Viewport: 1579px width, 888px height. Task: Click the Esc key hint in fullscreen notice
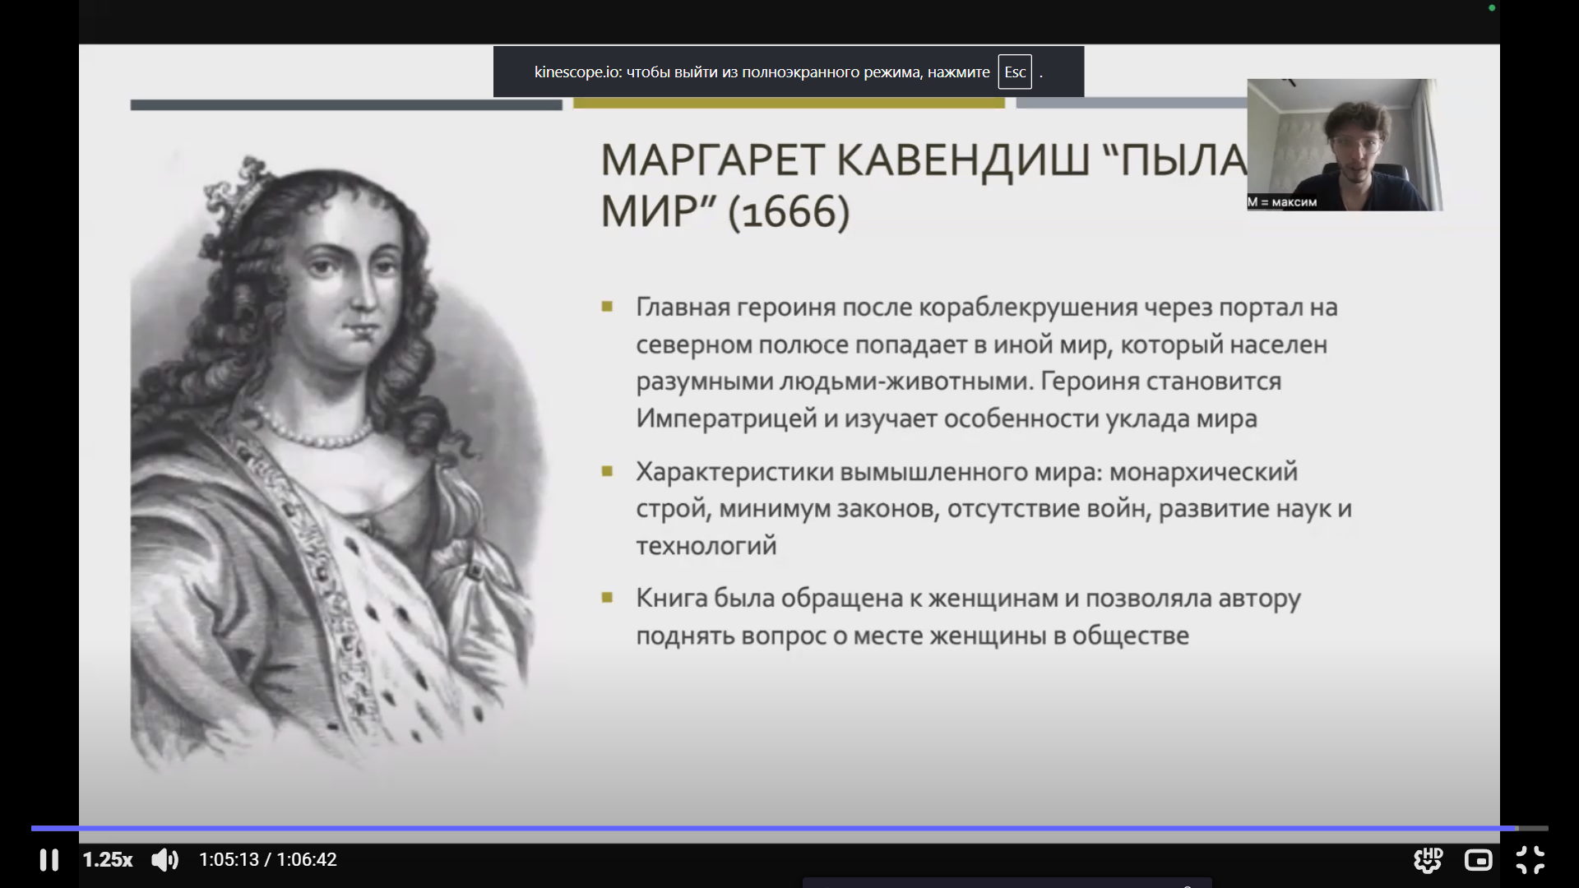1015,72
